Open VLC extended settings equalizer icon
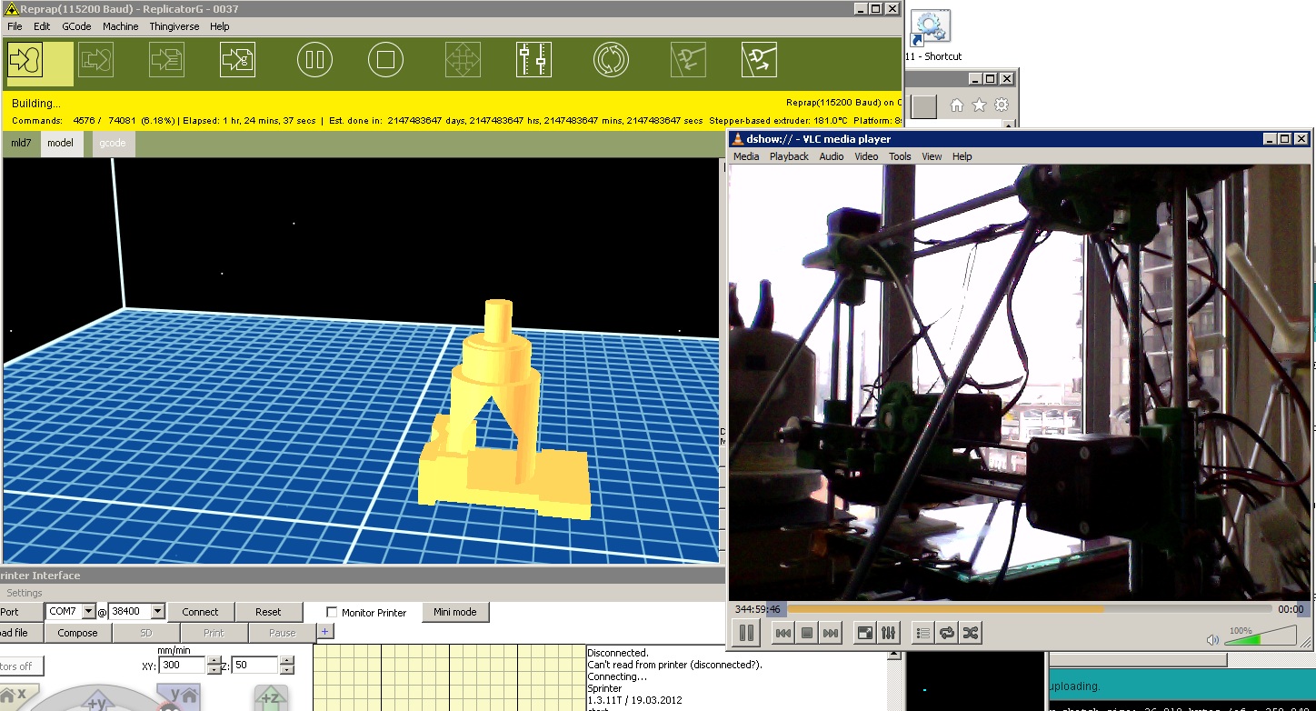 click(889, 633)
